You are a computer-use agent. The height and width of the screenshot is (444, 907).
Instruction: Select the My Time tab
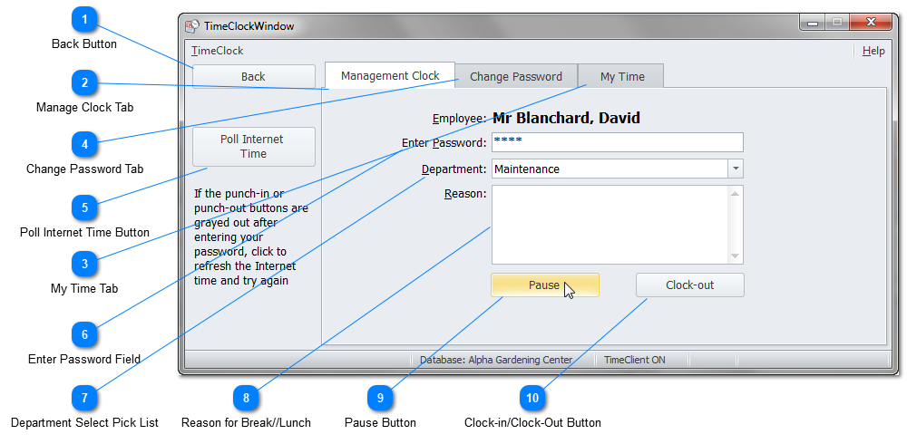[622, 77]
